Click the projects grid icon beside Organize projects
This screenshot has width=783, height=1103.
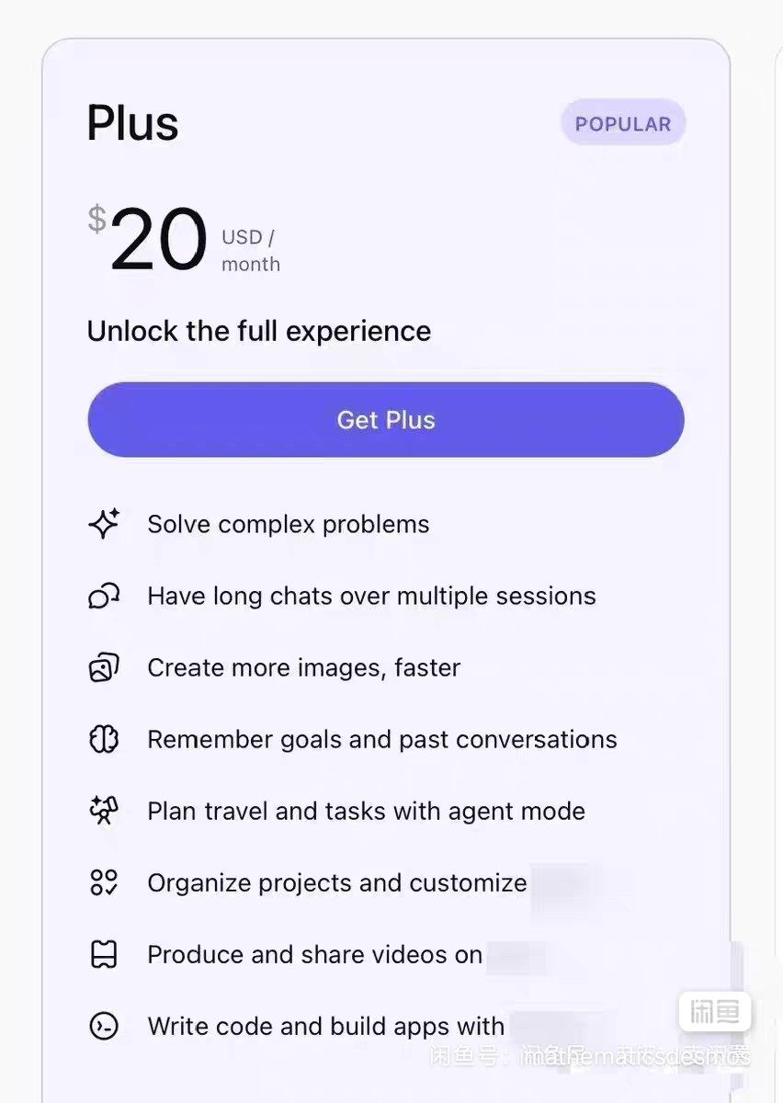(104, 882)
